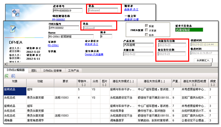Click the workflow icon in the back window
221x127 pixels.
coord(16,13)
